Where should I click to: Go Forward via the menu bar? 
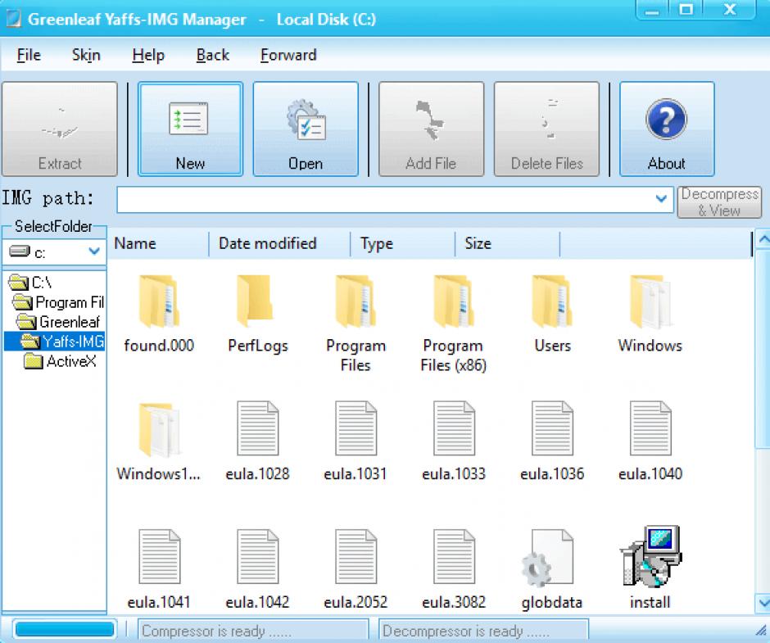(288, 55)
